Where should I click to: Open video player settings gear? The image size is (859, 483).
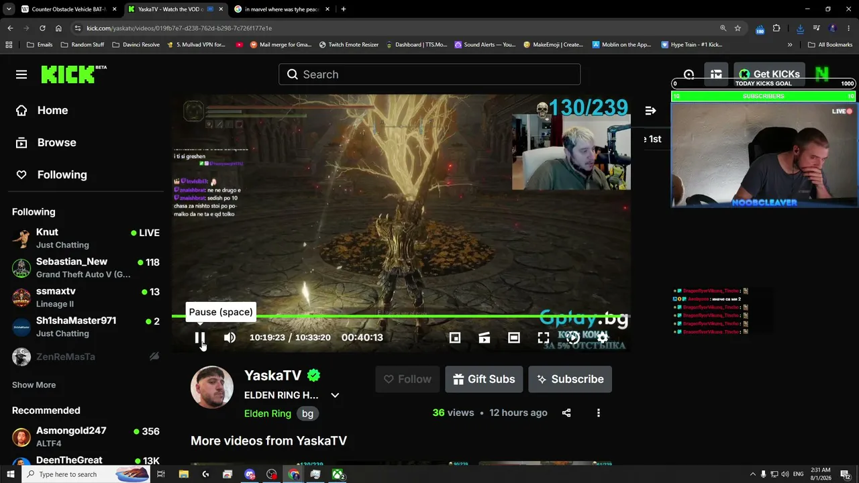pos(603,337)
